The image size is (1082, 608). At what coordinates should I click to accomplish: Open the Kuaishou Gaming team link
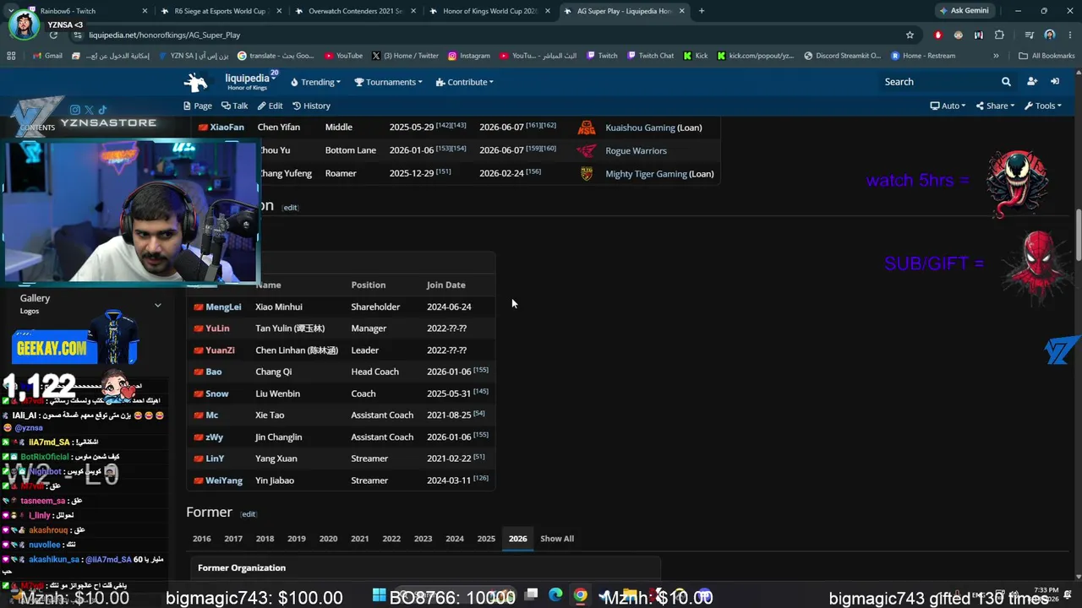[x=640, y=128]
